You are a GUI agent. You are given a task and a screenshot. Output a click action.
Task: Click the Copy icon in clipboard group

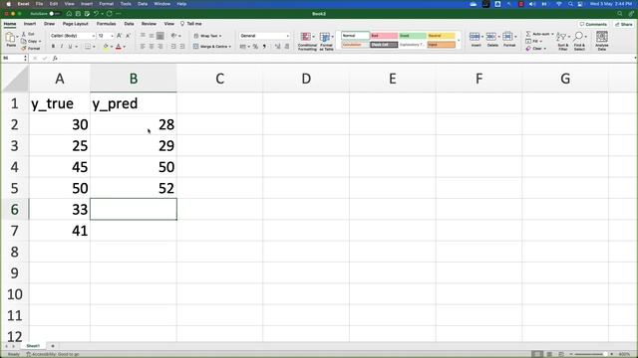[24, 41]
